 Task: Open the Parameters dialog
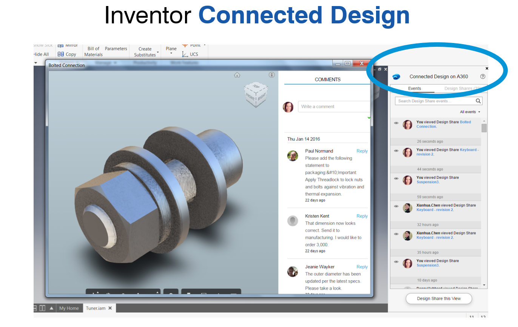point(116,48)
